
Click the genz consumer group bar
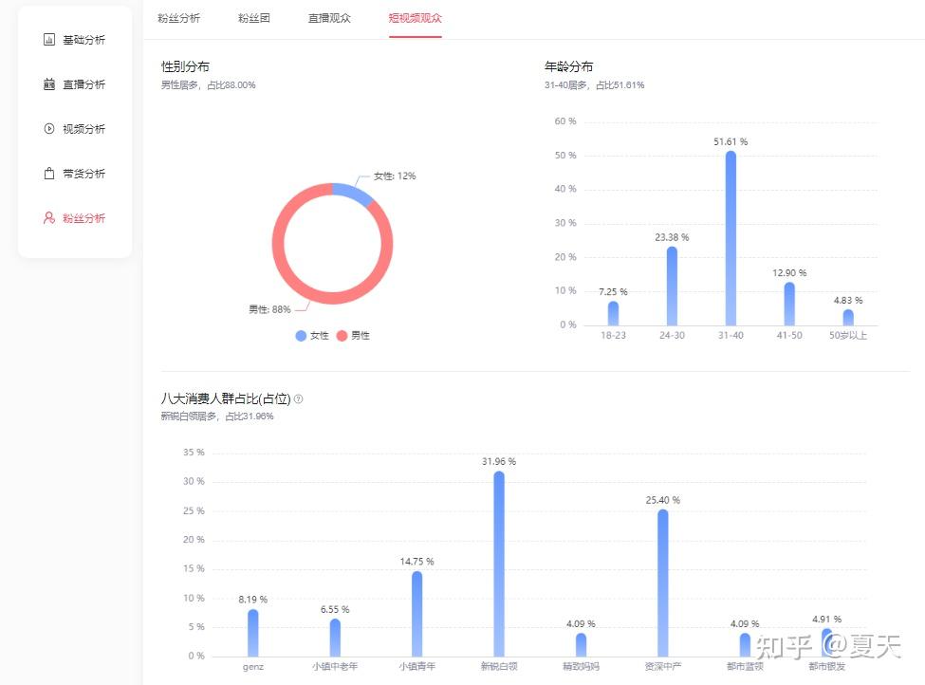click(x=253, y=633)
